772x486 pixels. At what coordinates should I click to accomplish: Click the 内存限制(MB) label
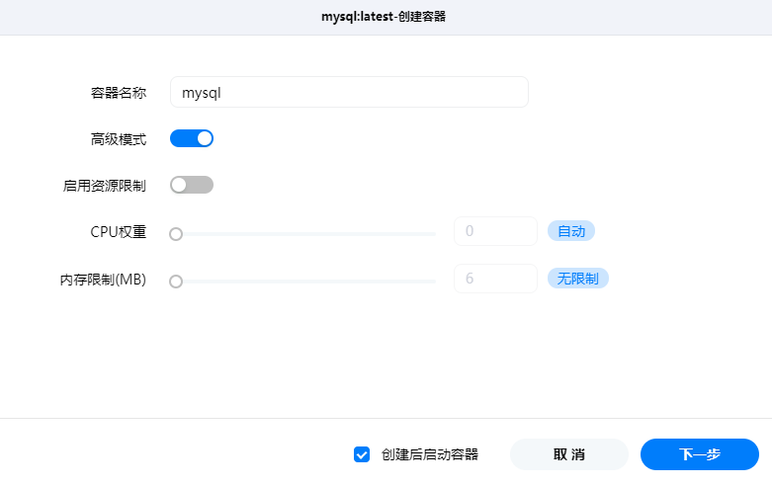[103, 280]
